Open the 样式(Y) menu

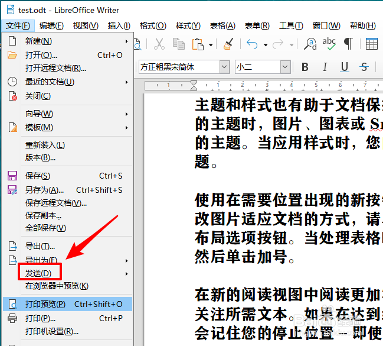click(188, 25)
